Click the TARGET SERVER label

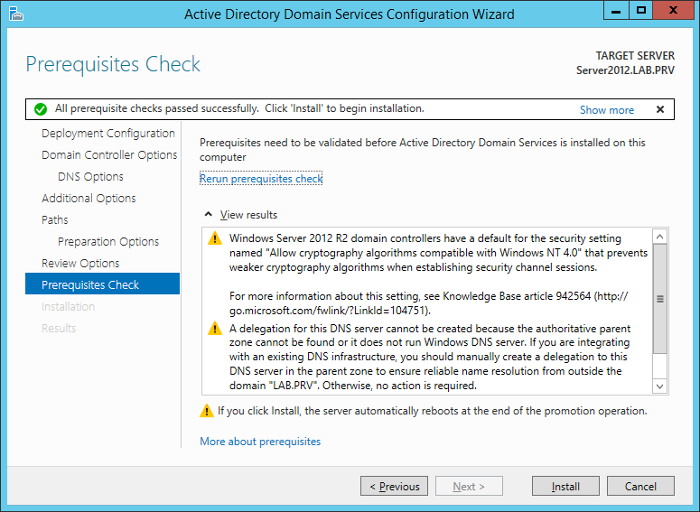pyautogui.click(x=635, y=56)
